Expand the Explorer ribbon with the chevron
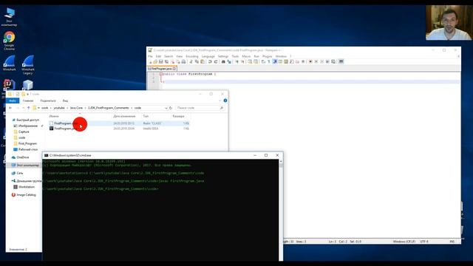Viewport: 473px width, 266px height. point(220,100)
